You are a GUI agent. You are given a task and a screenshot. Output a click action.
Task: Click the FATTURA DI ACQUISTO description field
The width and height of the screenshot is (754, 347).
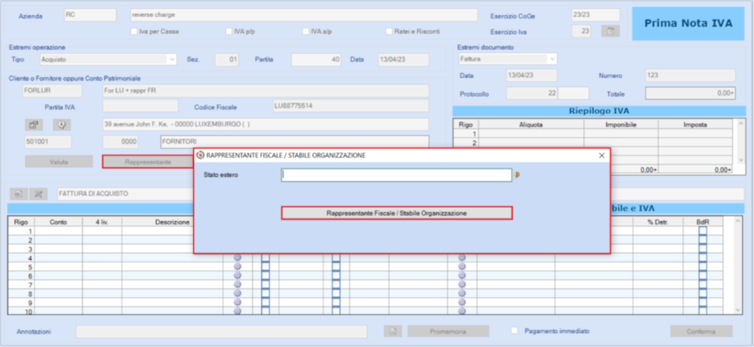pos(125,194)
